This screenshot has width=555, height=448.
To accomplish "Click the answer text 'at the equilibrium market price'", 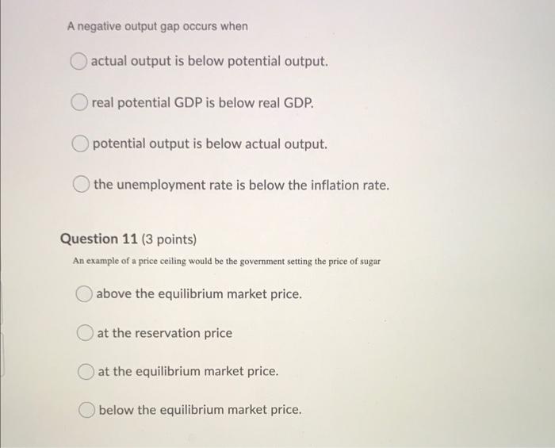I will (189, 371).
